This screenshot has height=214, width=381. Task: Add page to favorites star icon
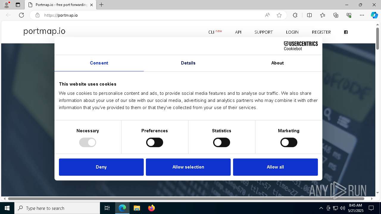(x=279, y=15)
